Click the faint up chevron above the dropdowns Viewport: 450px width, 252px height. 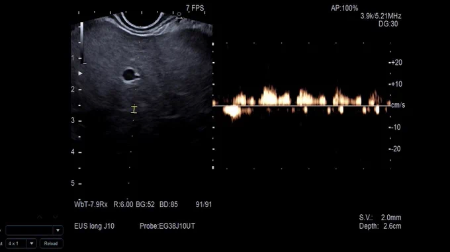click(40, 217)
